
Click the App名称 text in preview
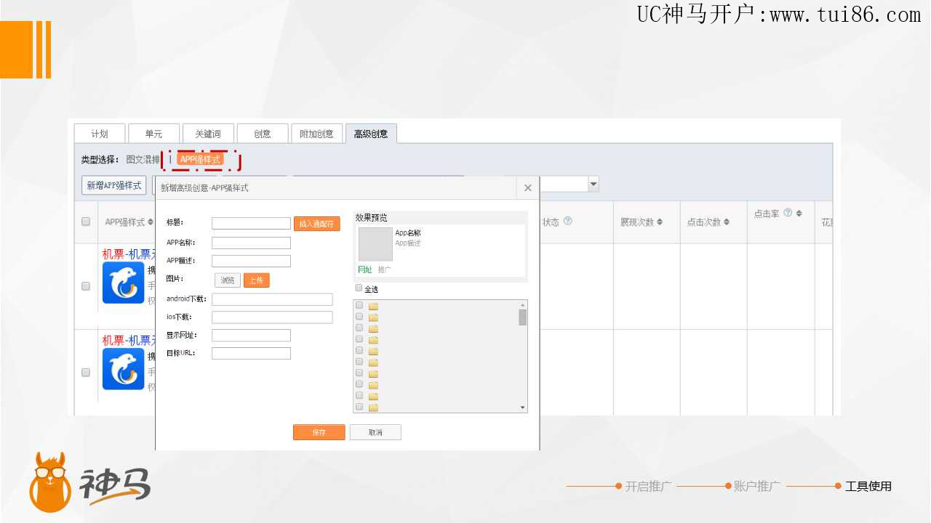coord(408,233)
